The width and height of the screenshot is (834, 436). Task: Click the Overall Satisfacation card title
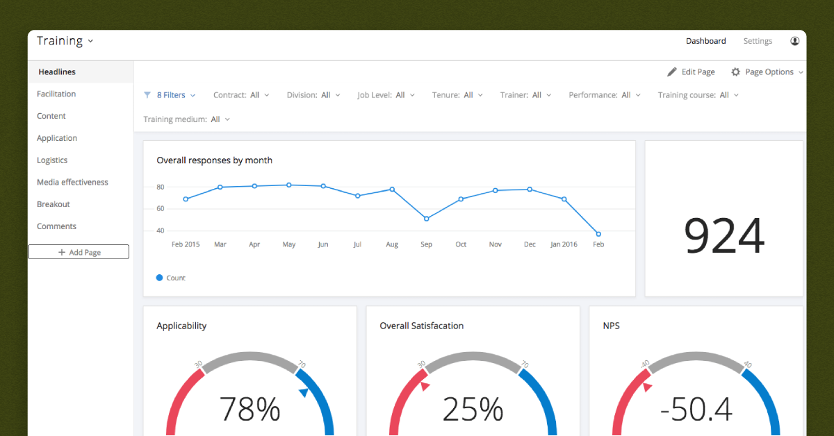(422, 326)
